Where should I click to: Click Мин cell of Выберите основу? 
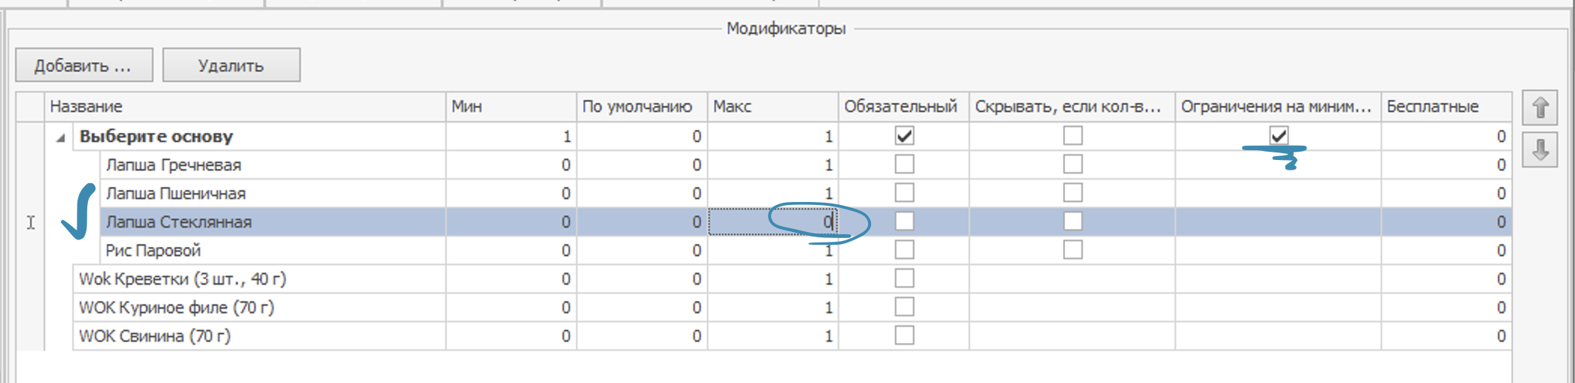(x=511, y=137)
